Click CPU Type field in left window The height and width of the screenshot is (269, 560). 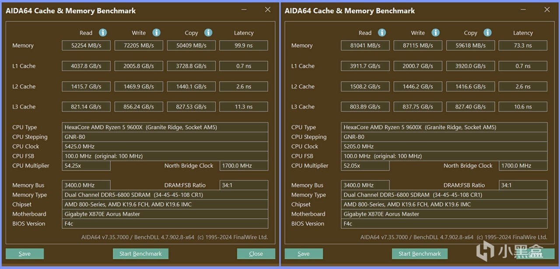tap(165, 127)
